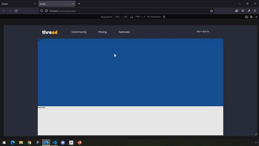Image resolution: width=259 pixels, height=146 pixels.
Task: Open the Community nav link
Action: pos(79,32)
